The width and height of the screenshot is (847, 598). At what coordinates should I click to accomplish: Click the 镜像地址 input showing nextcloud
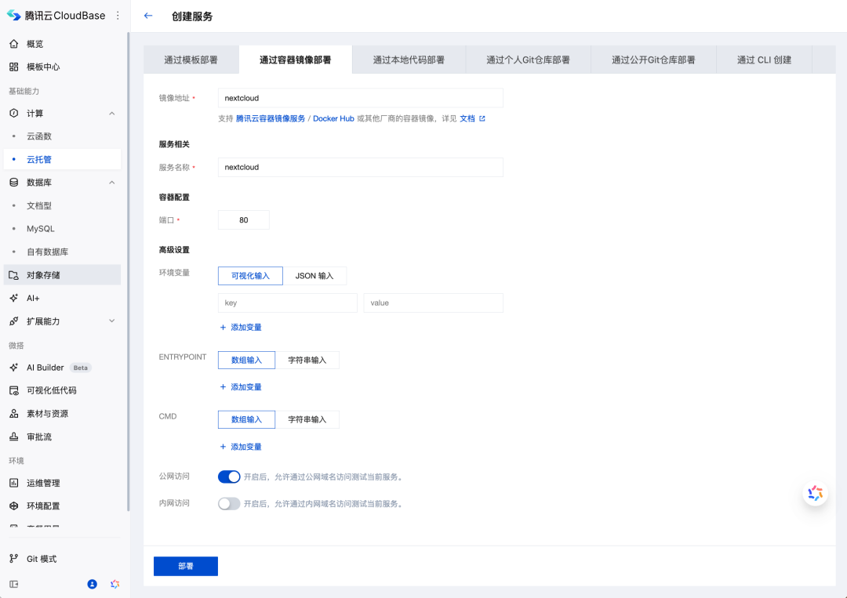click(x=360, y=97)
